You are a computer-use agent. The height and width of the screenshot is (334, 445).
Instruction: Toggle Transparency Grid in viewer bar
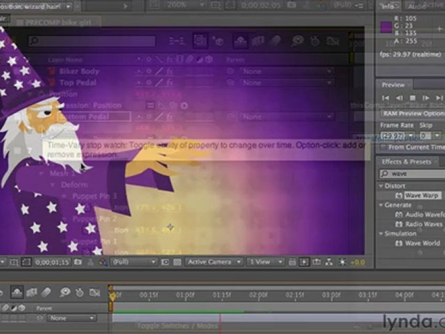point(178,262)
